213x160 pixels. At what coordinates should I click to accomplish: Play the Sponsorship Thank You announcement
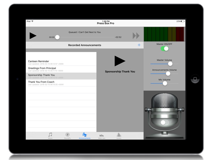click(x=120, y=61)
